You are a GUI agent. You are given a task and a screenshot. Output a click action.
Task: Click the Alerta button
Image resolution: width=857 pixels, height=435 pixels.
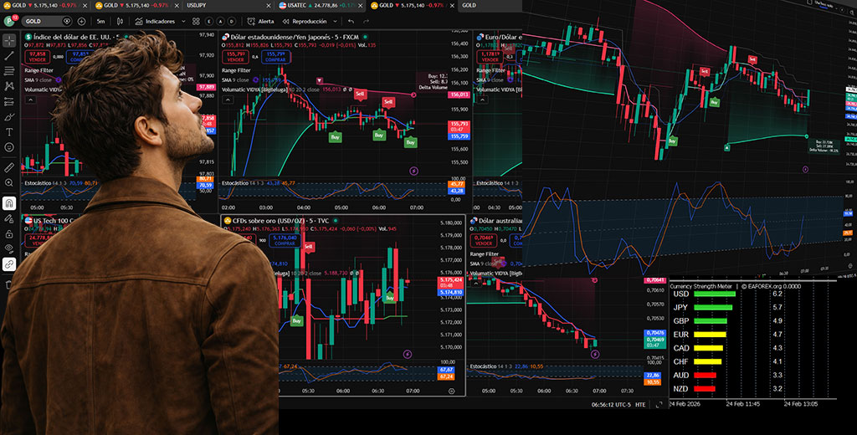(x=260, y=21)
